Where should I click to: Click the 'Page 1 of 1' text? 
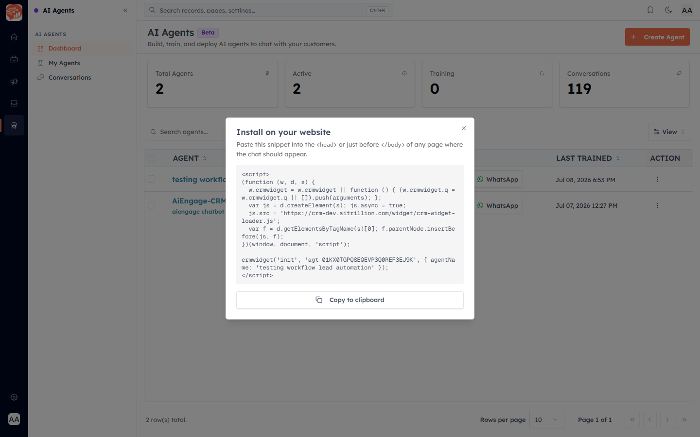[x=595, y=420]
